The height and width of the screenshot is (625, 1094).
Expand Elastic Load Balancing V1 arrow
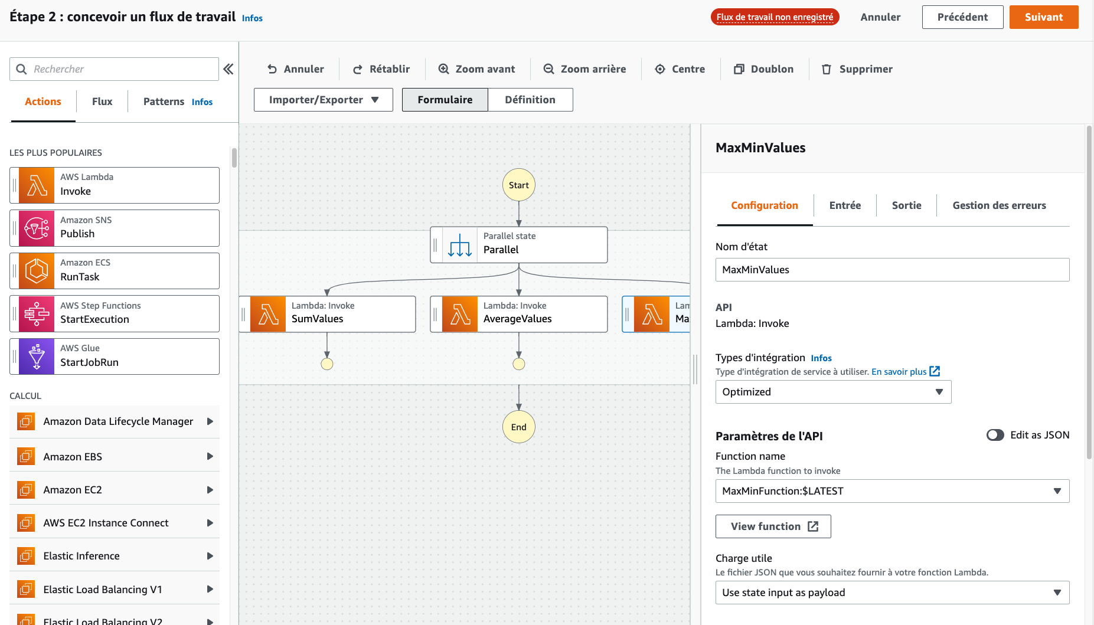[x=210, y=590]
